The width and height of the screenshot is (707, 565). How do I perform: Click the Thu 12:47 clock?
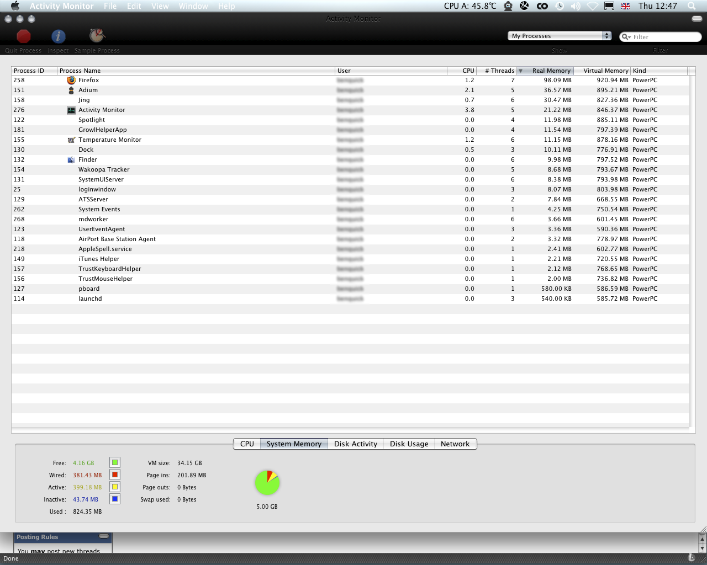coord(657,6)
